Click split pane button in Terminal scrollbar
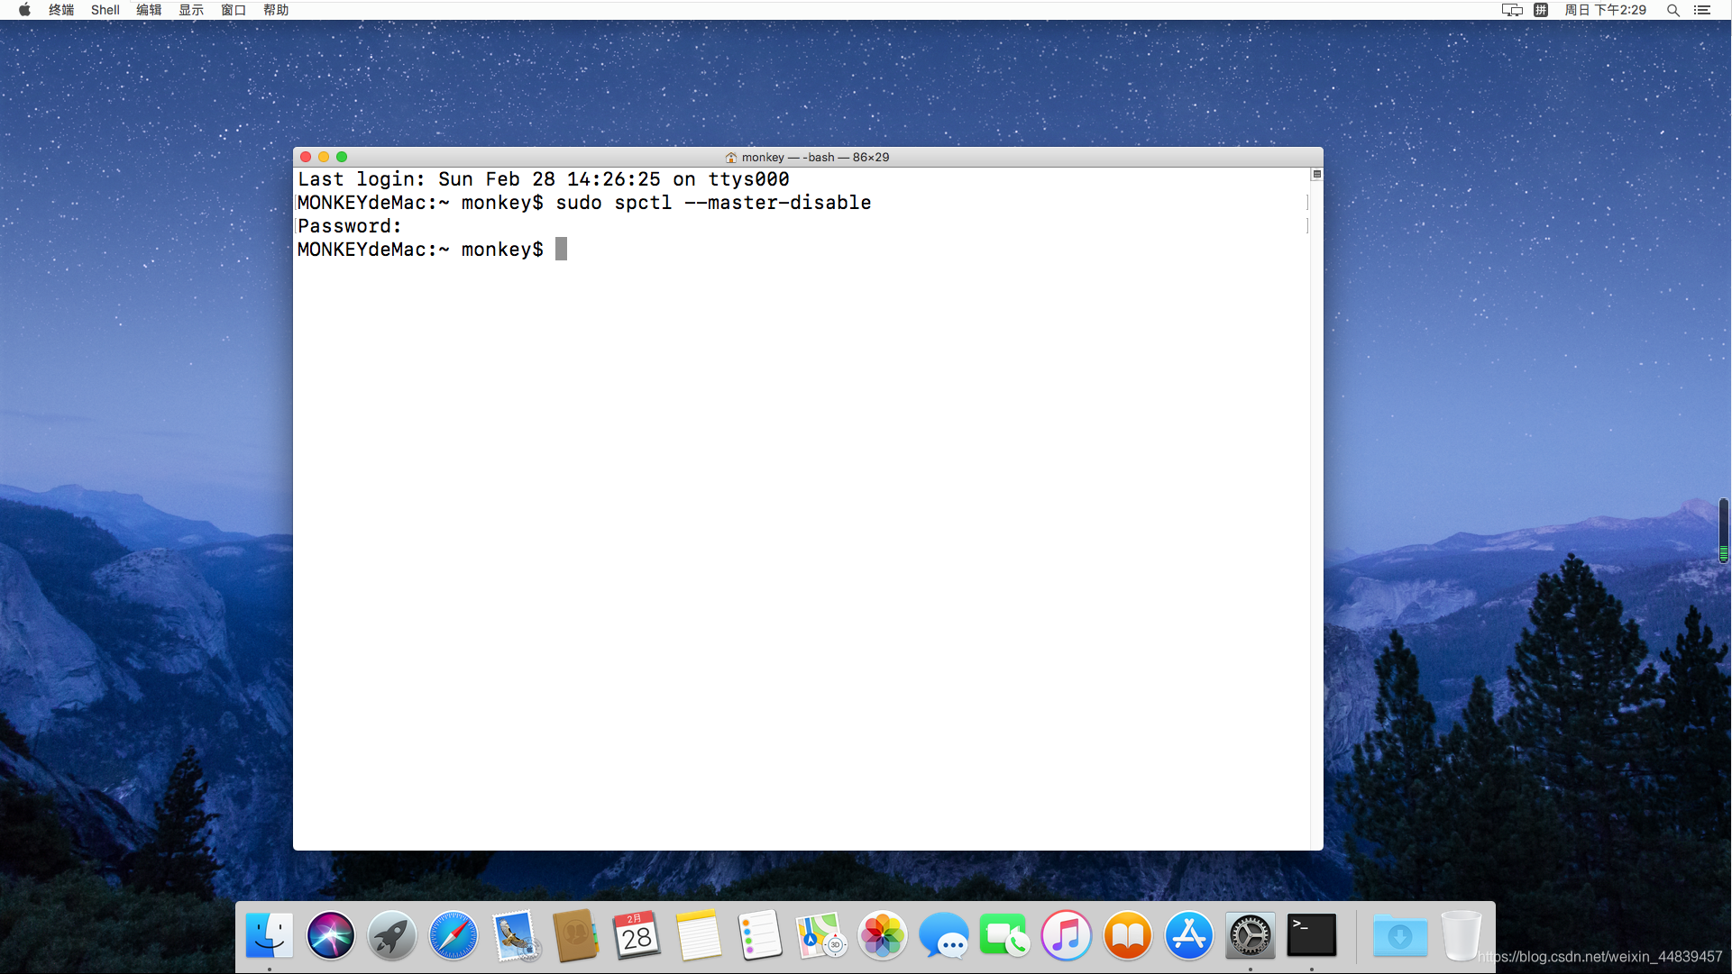The height and width of the screenshot is (974, 1732). coord(1316,174)
